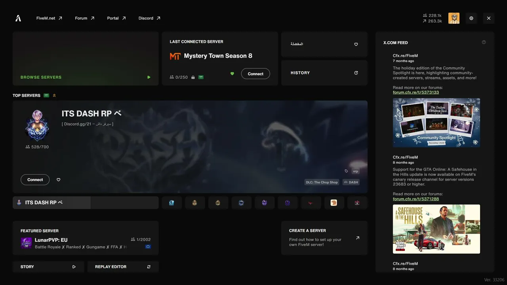Click the Story play icon
Viewport: 507px width, 285px height.
(x=74, y=267)
